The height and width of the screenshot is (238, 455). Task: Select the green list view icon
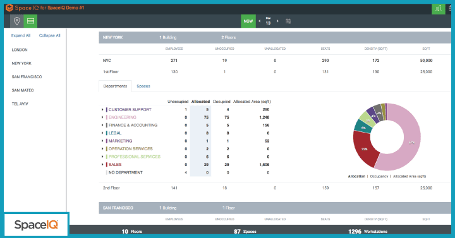coord(30,21)
